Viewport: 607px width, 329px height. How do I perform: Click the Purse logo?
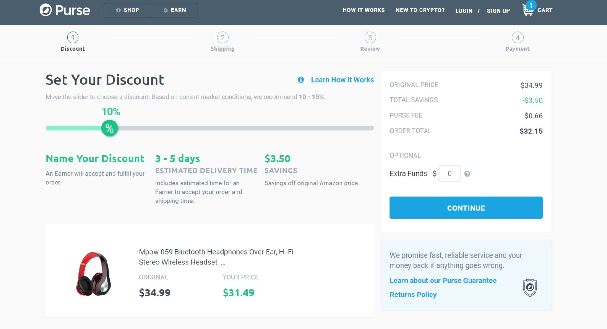pyautogui.click(x=65, y=10)
